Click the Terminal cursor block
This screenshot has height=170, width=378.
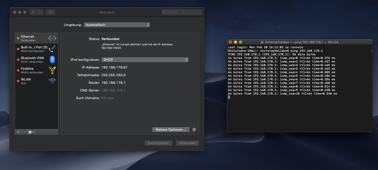(229, 97)
